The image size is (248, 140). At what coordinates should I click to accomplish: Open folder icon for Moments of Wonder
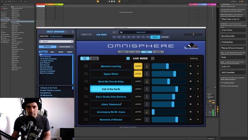[x=86, y=119]
